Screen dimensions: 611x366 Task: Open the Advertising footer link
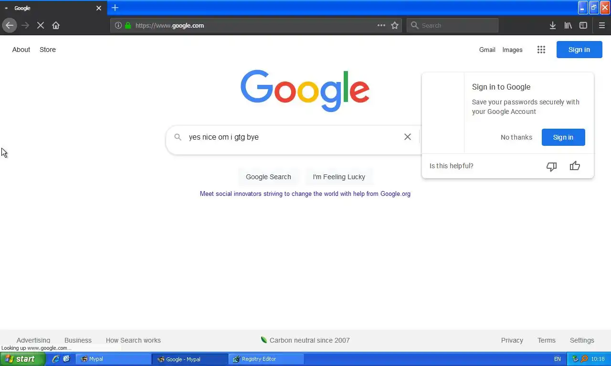pos(33,340)
